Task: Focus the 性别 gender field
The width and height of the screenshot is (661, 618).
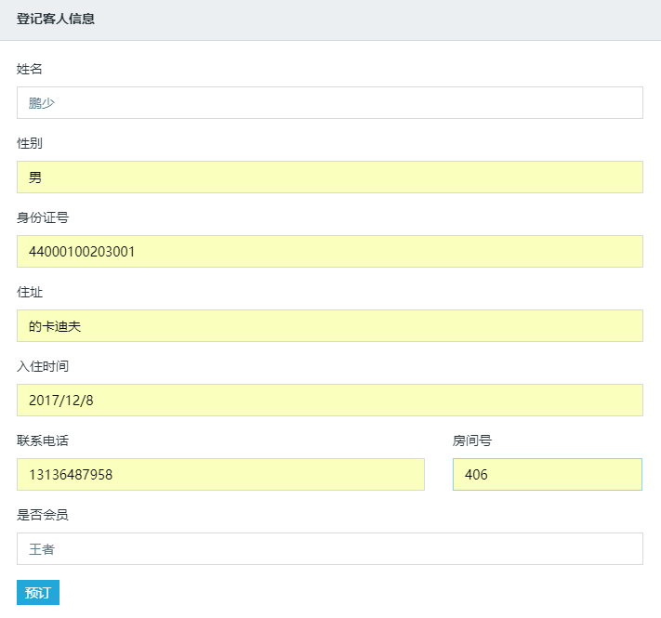Action: point(330,177)
